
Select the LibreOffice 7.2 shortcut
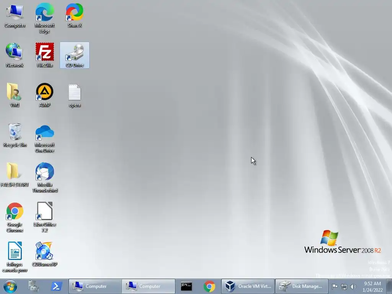[44, 217]
